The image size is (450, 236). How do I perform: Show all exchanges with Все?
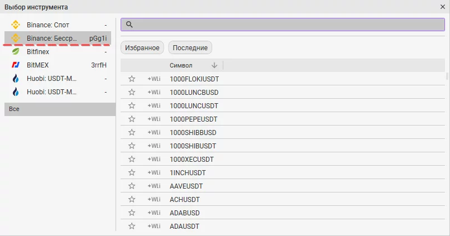pyautogui.click(x=60, y=109)
